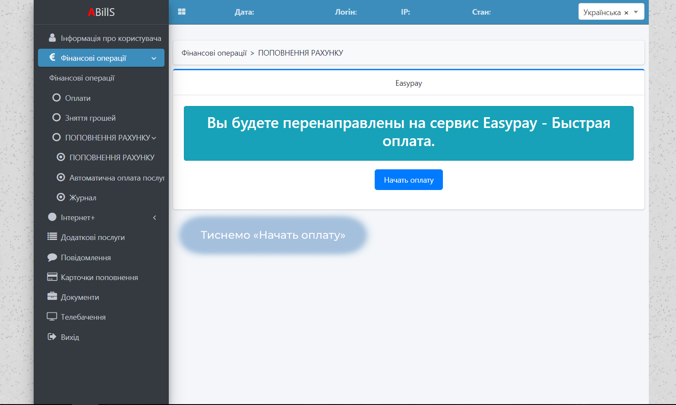This screenshot has height=405, width=676.
Task: Click dot-circle icon of nested ПОПОВНЕННЯ РАХУНКУ
Action: 61,157
